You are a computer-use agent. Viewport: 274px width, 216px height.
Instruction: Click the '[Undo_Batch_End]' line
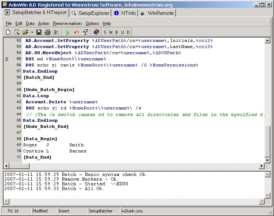click(x=46, y=126)
